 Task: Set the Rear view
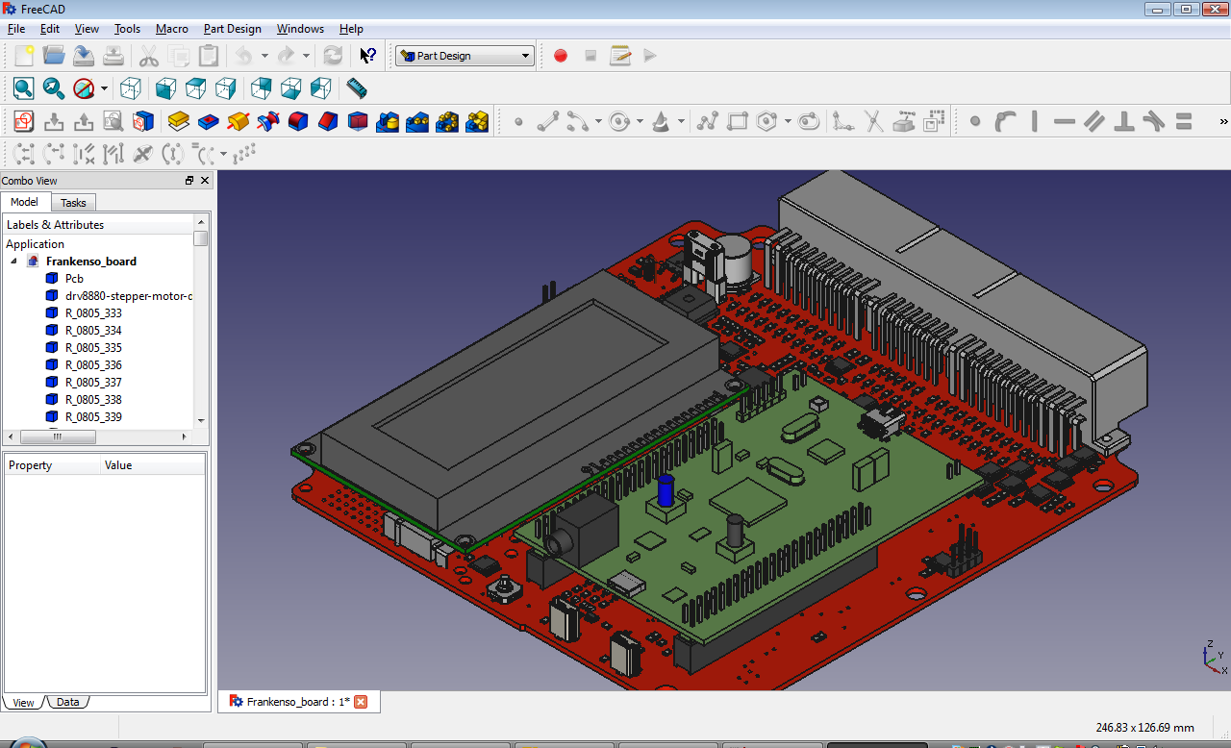click(261, 88)
